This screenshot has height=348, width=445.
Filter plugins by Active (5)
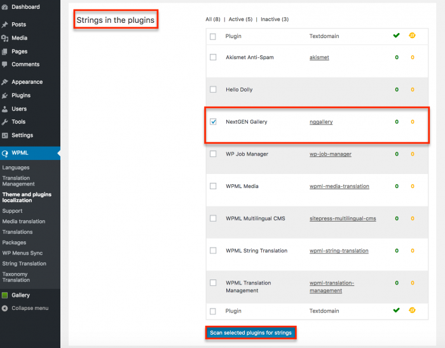(x=240, y=19)
